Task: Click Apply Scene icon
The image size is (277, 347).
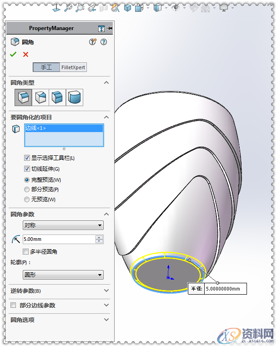Action: 206,8
